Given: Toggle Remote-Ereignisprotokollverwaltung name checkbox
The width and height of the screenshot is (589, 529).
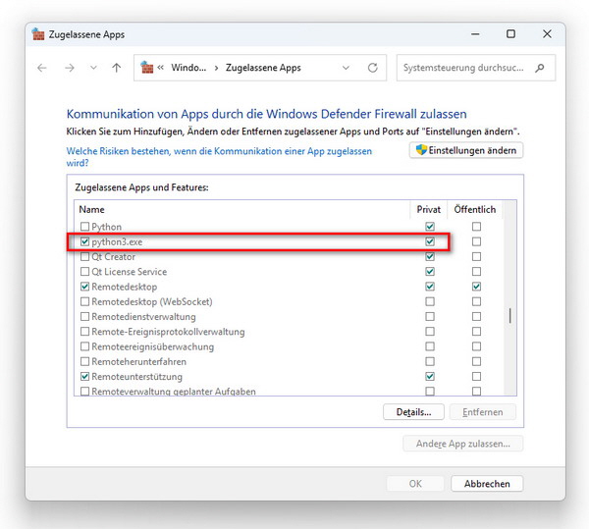Looking at the screenshot, I should point(84,332).
